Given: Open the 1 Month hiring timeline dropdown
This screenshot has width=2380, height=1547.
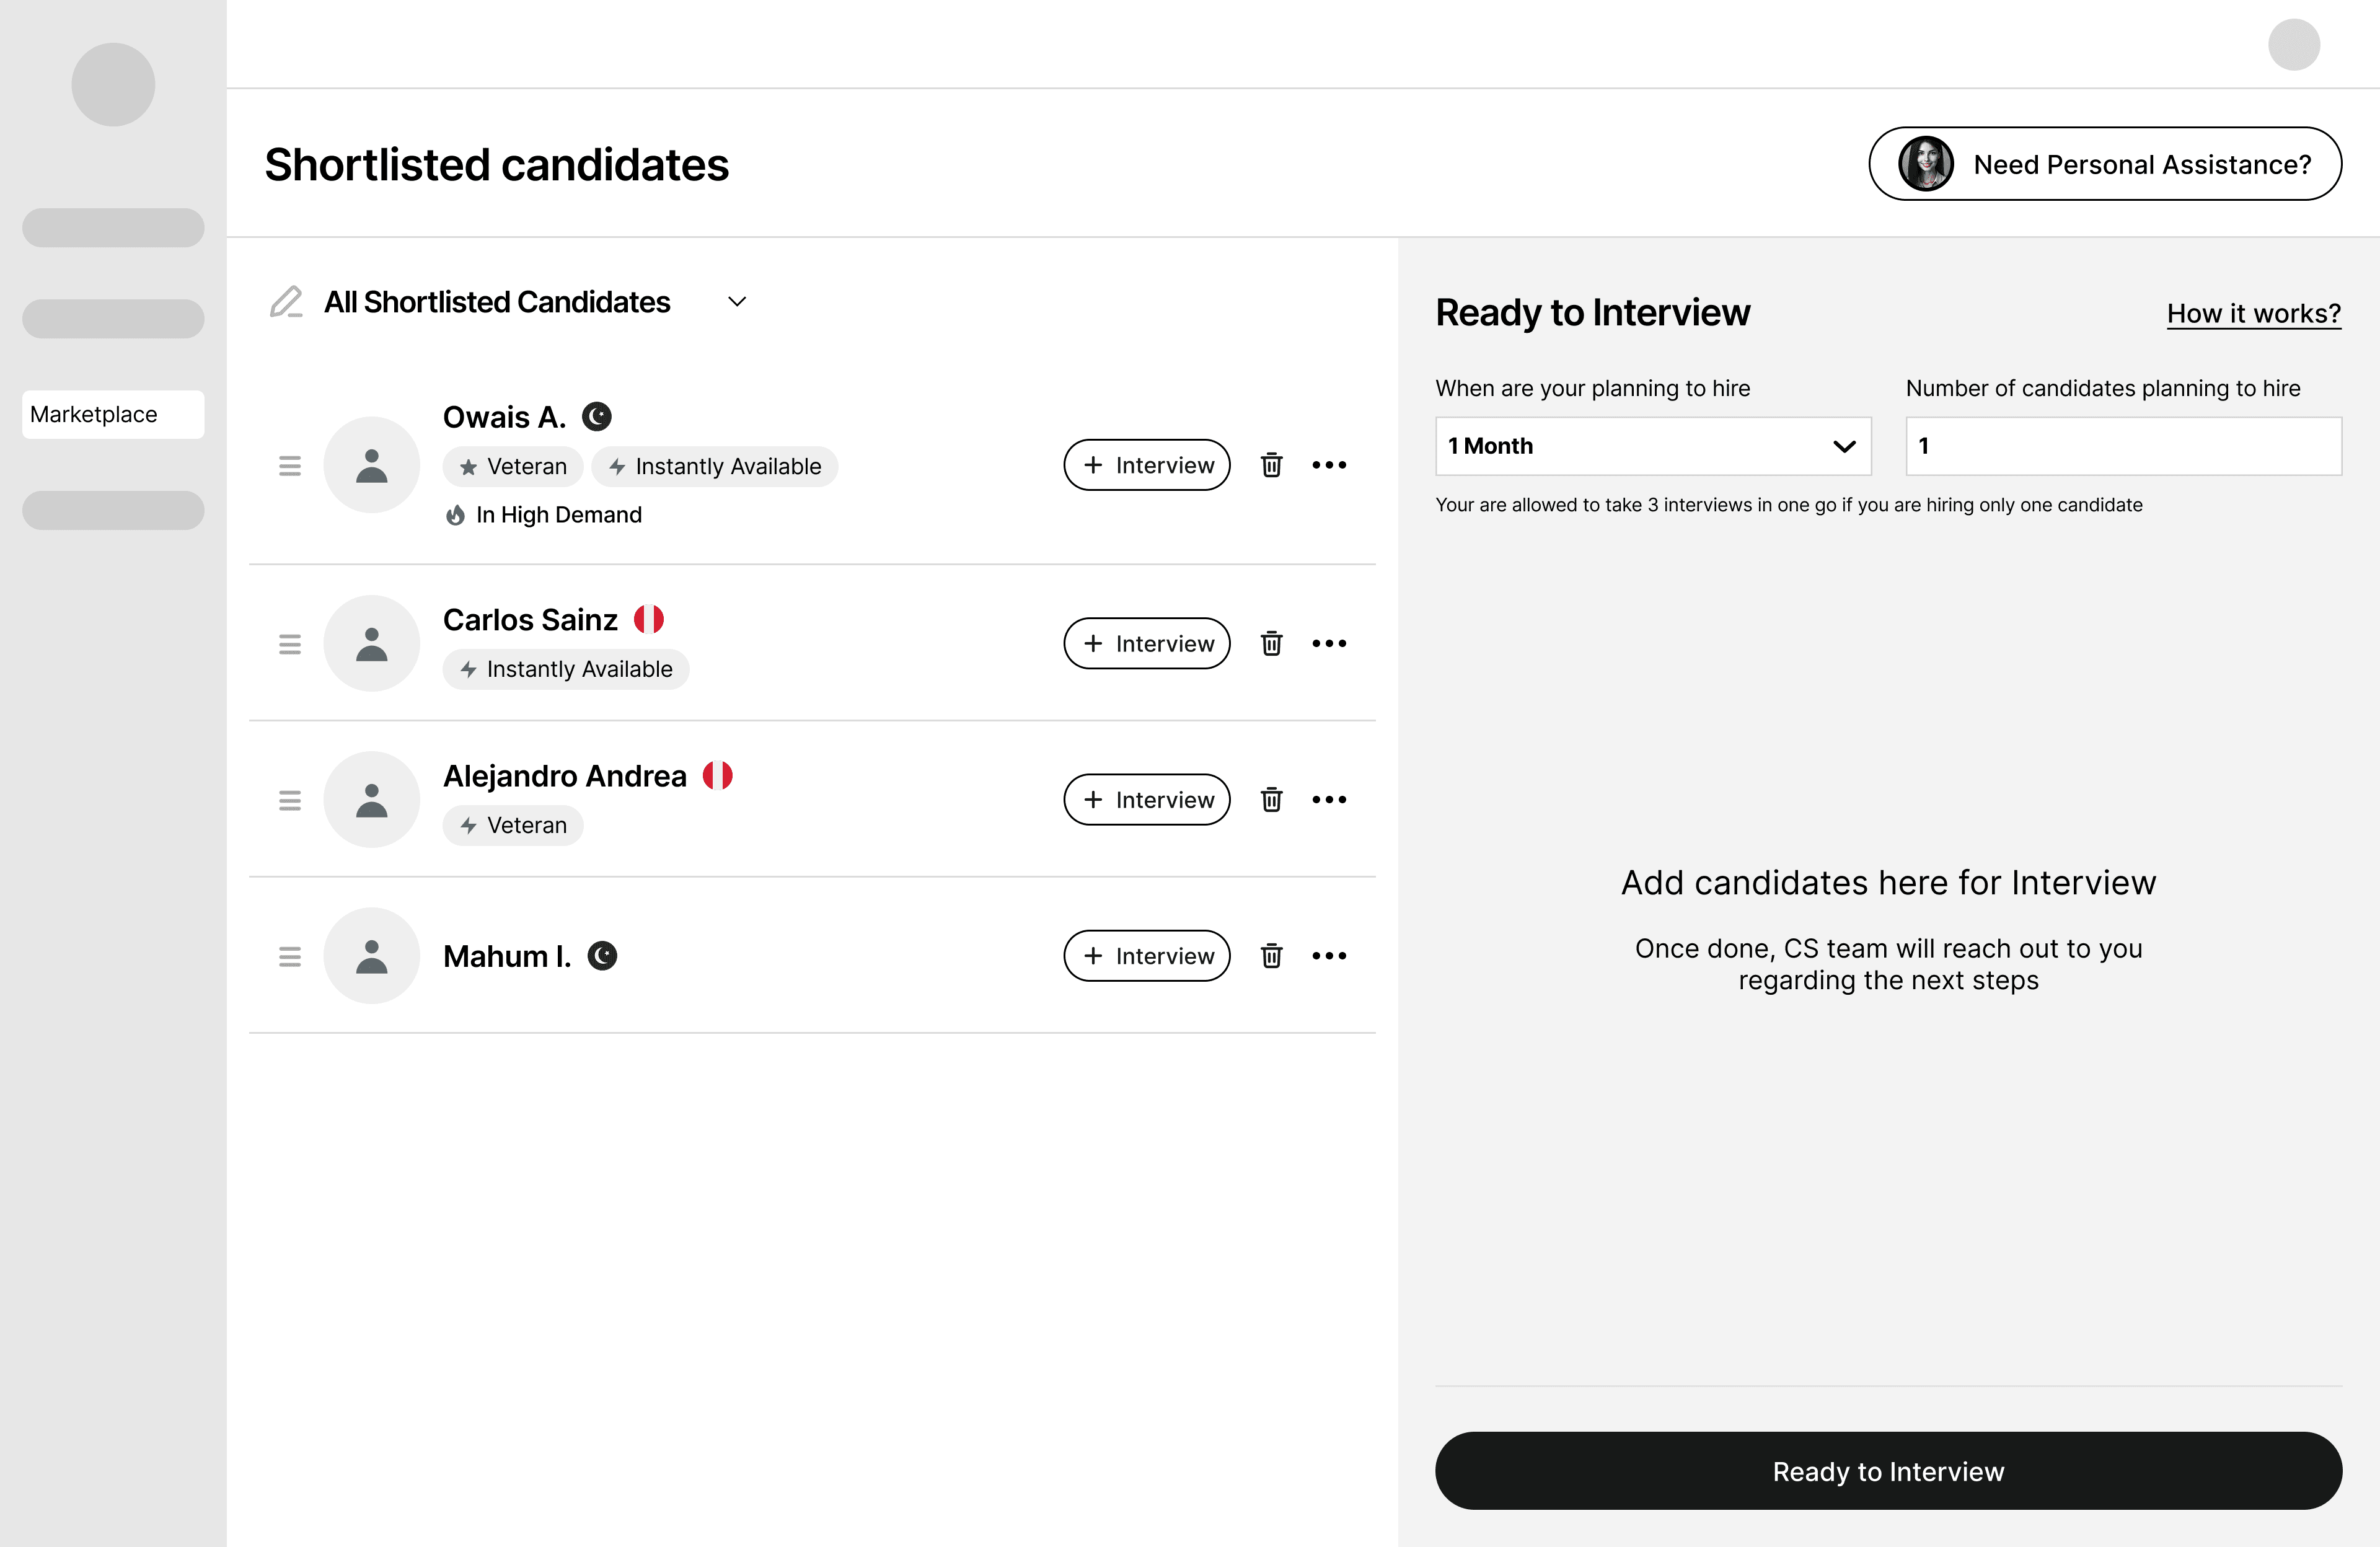Looking at the screenshot, I should point(1652,446).
